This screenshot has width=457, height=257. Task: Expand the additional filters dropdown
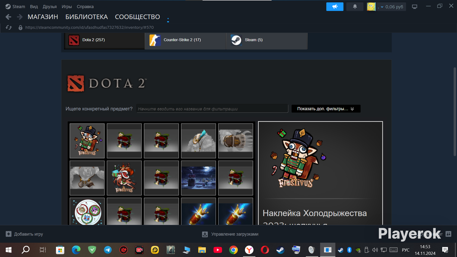326,109
